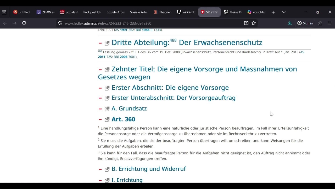This screenshot has height=189, width=335.
Task: Click the external link icon beside A. Grundsatz
Action: point(107,109)
